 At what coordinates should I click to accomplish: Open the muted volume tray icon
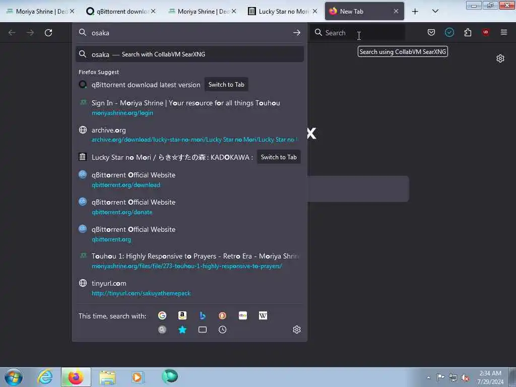[x=465, y=377]
